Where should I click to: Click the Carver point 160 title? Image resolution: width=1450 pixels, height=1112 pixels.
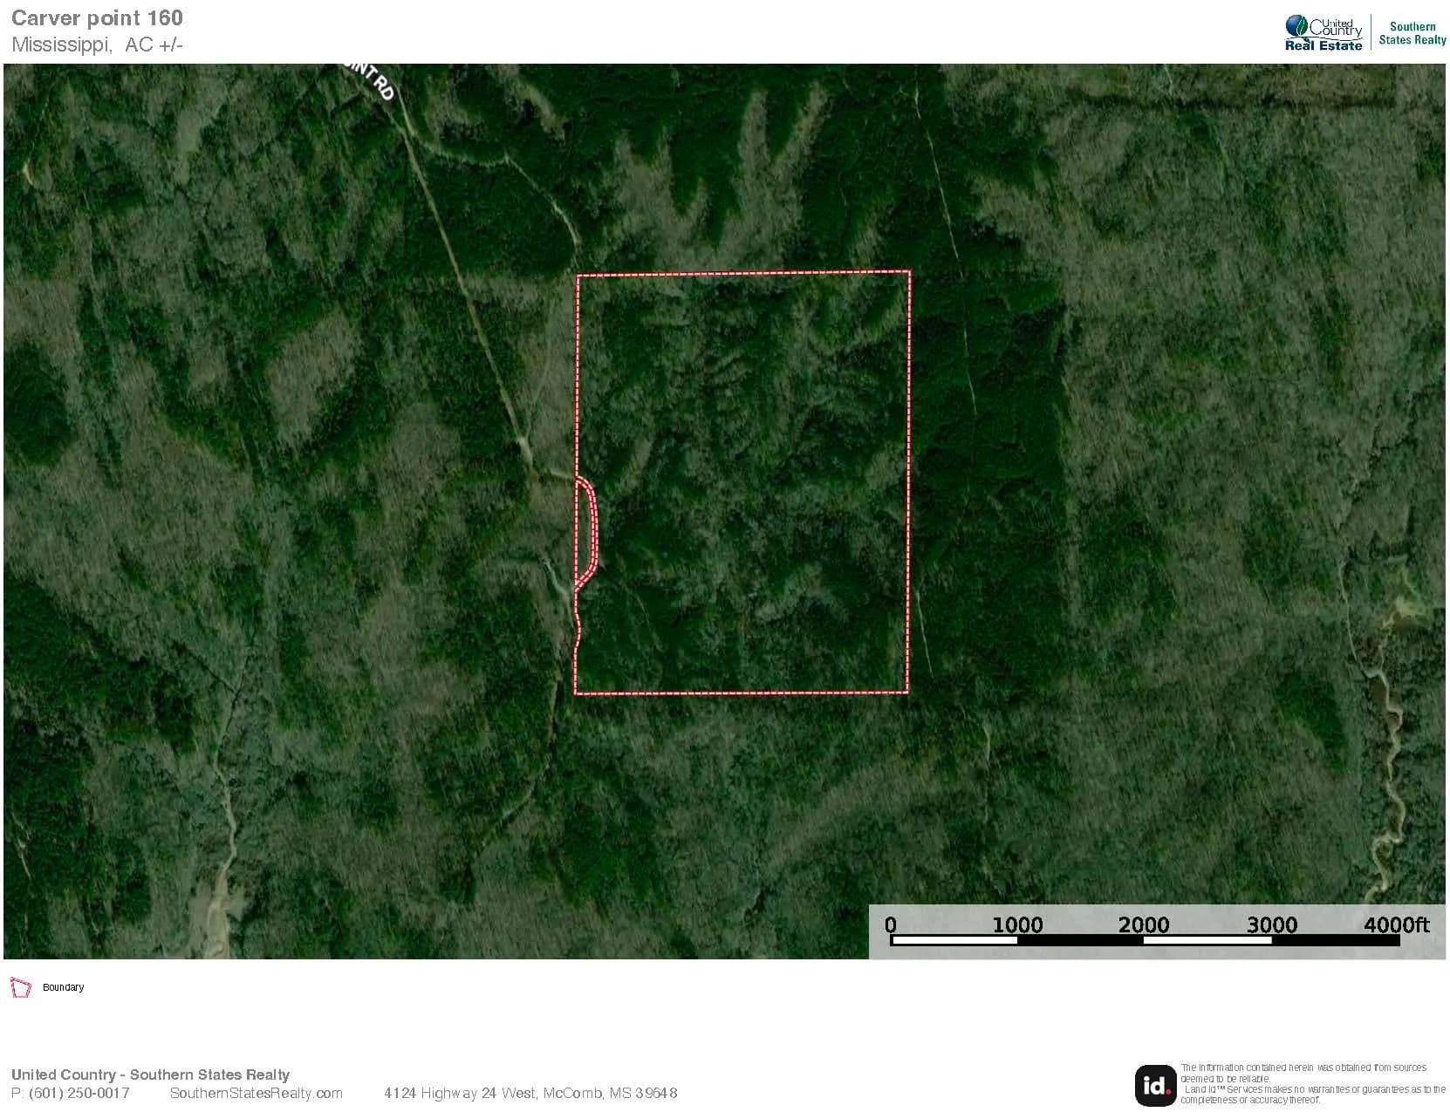pos(97,18)
